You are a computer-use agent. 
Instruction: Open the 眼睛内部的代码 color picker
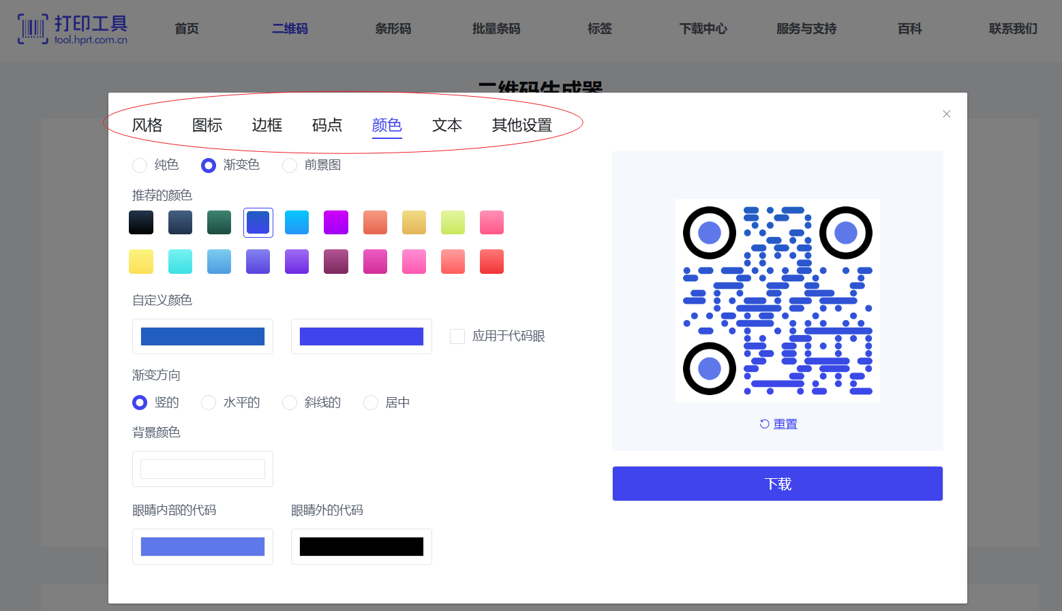202,546
